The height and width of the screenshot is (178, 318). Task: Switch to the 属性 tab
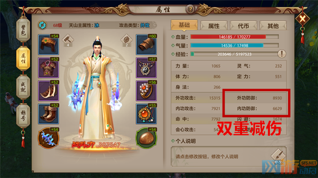coord(214,26)
